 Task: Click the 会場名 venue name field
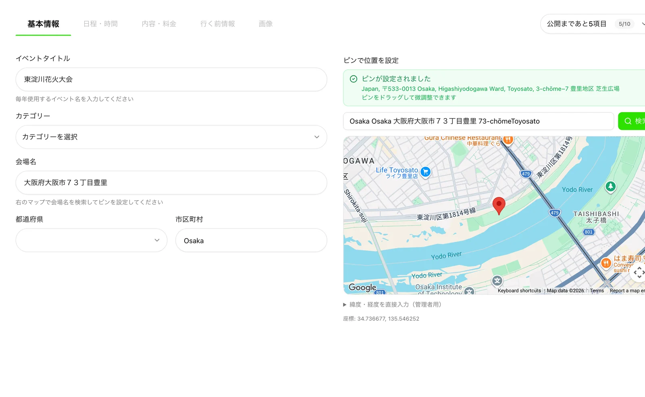coord(171,183)
